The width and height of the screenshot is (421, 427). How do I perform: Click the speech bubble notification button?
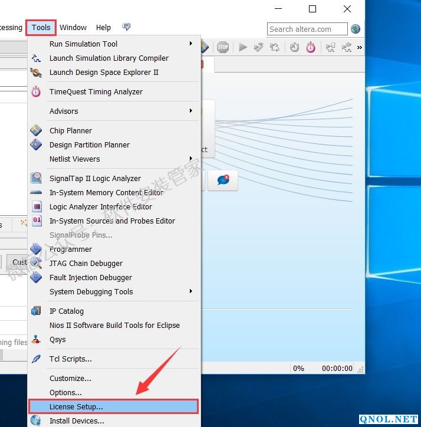[x=223, y=180]
